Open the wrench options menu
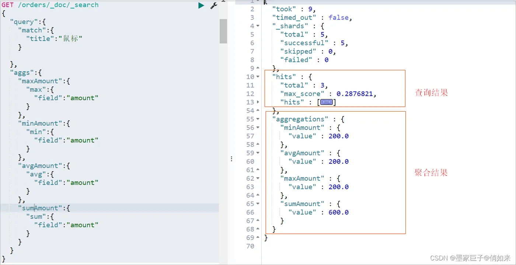 point(214,6)
